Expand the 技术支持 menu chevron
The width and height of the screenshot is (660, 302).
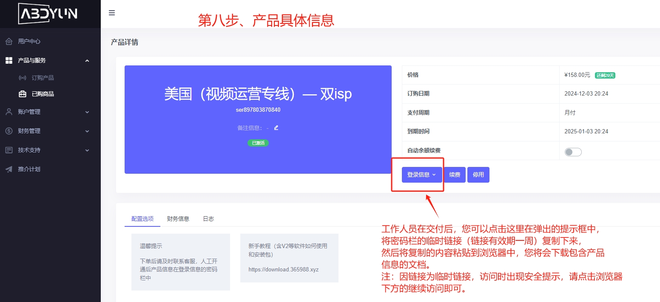tap(87, 150)
